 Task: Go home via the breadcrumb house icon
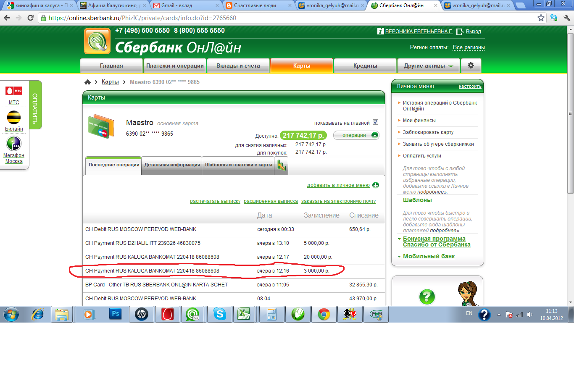pyautogui.click(x=87, y=82)
